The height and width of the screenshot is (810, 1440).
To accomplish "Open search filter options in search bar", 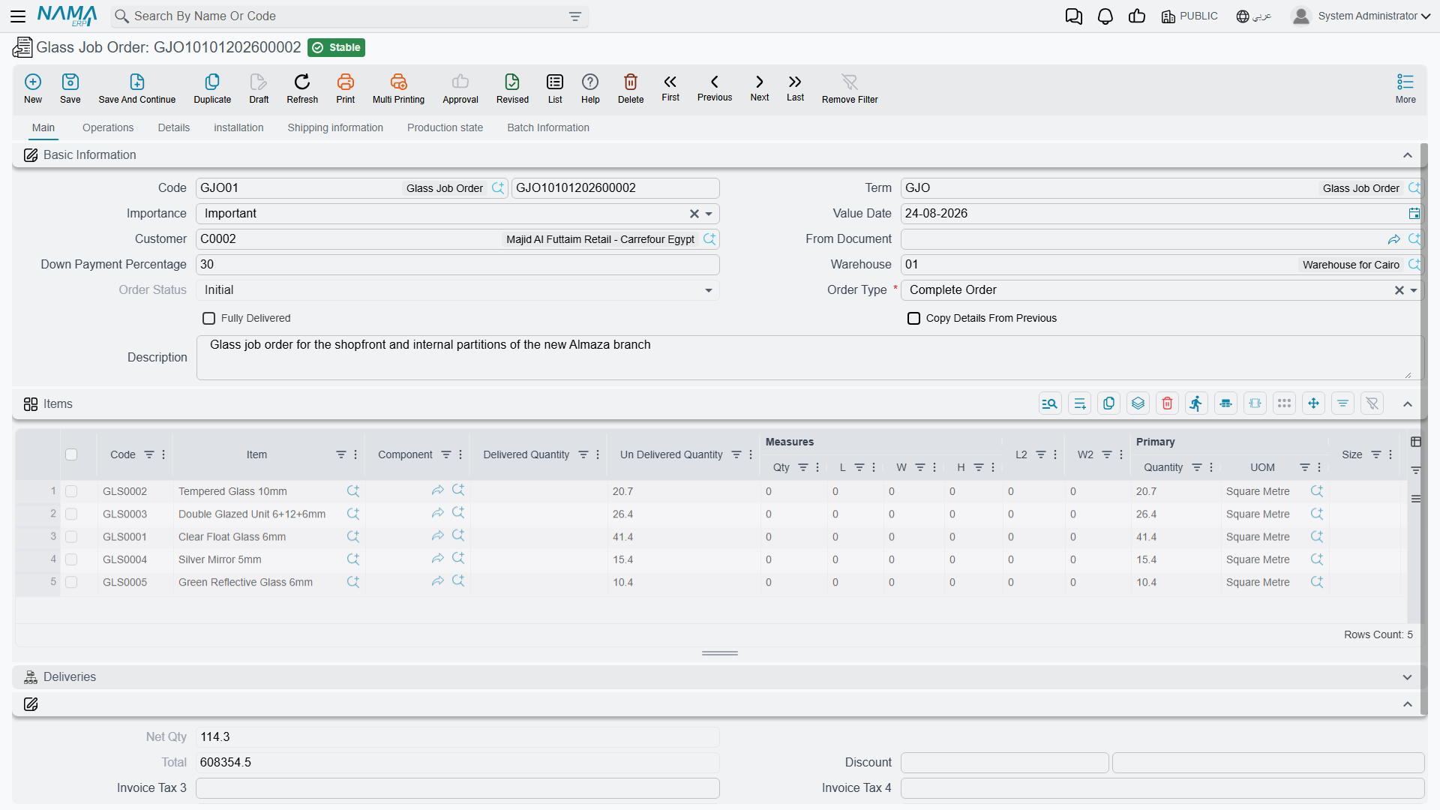I will (x=575, y=16).
